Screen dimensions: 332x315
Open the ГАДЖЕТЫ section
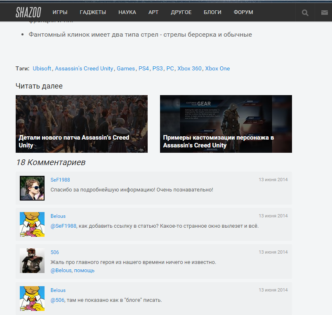[x=93, y=12]
